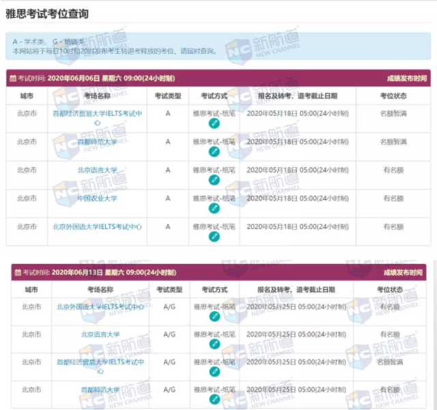Open 成绩发布时间 link in June 6 header

pyautogui.click(x=407, y=78)
